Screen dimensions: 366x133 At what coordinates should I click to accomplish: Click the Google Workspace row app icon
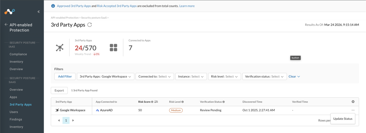pos(58,110)
